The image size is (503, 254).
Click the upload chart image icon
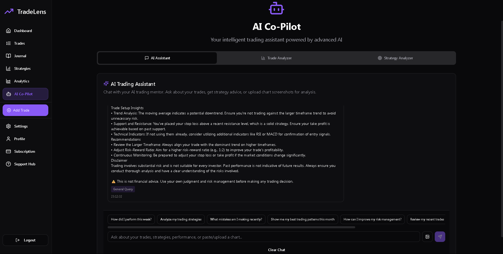[427, 237]
